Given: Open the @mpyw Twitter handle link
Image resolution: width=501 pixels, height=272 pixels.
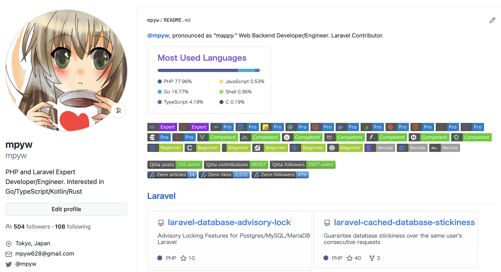Looking at the screenshot, I should (26, 264).
